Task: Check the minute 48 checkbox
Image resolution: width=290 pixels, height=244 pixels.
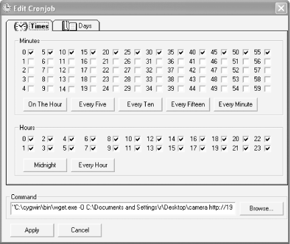Action: (224, 79)
